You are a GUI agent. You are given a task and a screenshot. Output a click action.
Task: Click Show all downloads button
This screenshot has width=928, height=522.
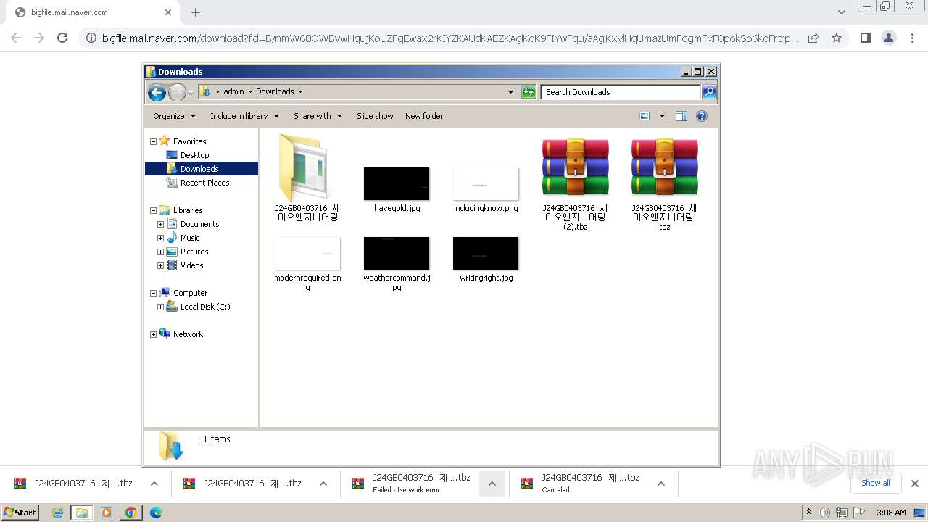[x=875, y=483]
